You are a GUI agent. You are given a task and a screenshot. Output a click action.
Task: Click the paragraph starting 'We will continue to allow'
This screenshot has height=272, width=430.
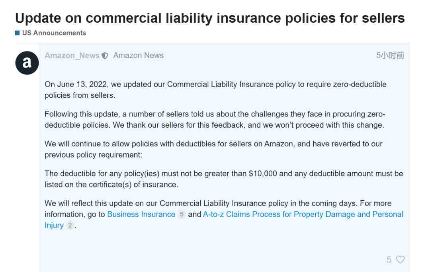point(214,149)
